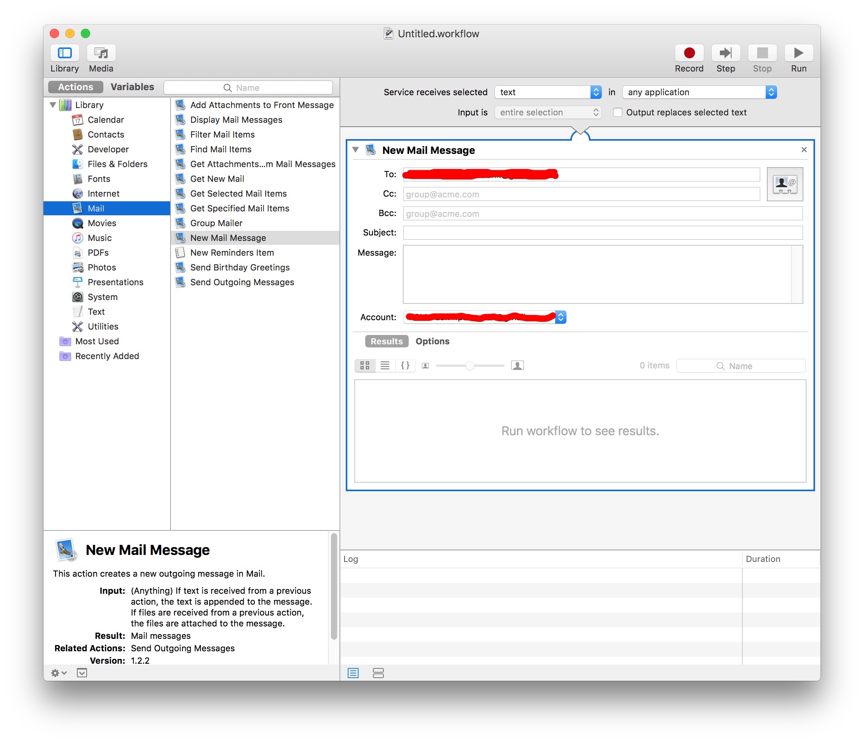Viewport: 864px width, 743px height.
Task: Click the Subject field
Action: (x=603, y=233)
